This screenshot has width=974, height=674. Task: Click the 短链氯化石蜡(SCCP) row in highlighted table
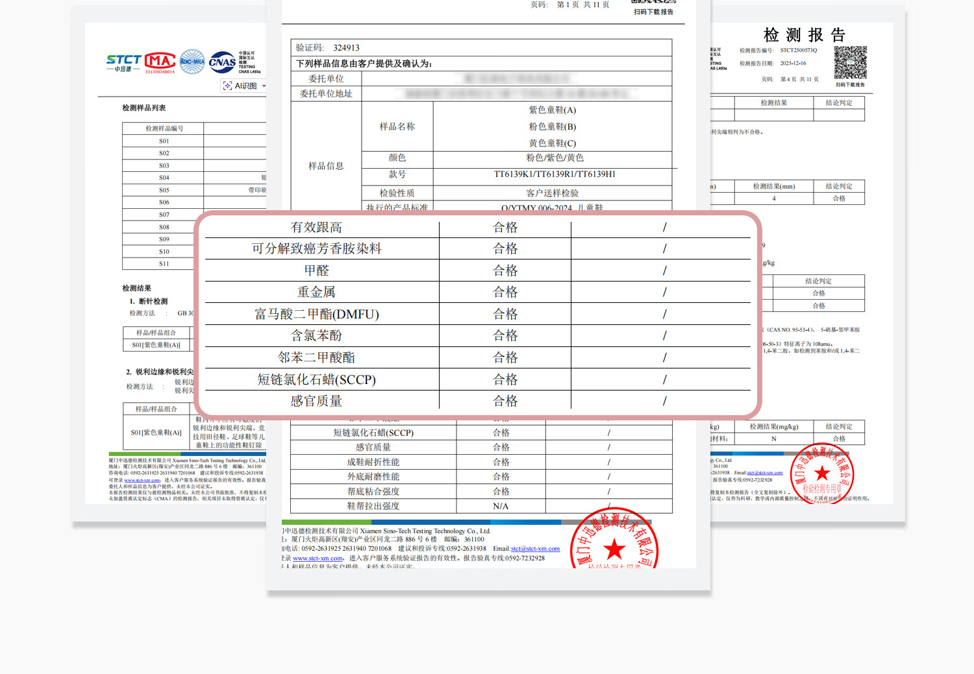[317, 379]
